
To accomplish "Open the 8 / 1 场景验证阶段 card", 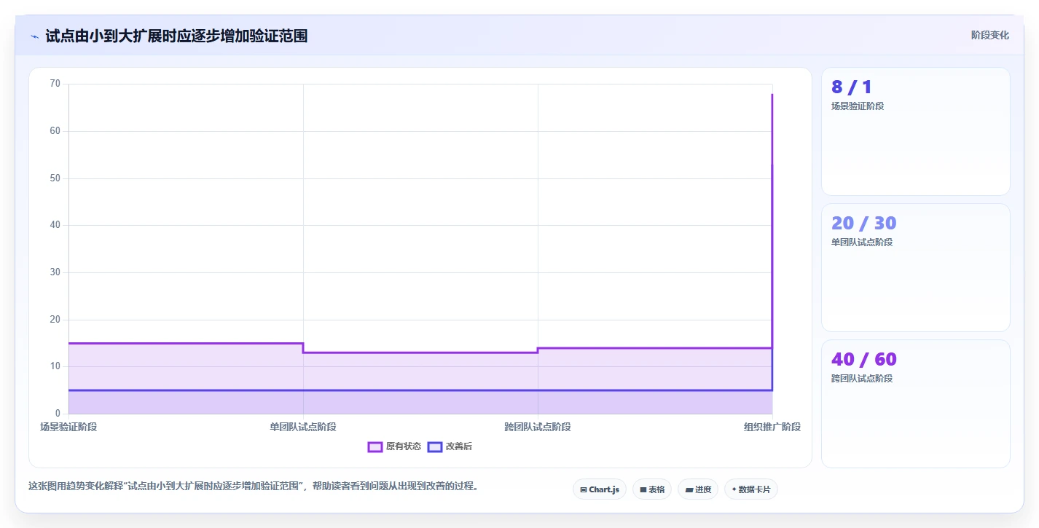I will point(916,131).
